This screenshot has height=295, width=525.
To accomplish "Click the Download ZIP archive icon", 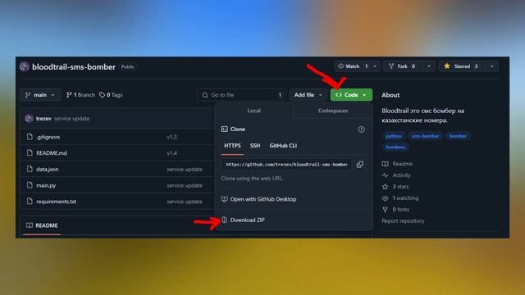I will click(x=224, y=220).
